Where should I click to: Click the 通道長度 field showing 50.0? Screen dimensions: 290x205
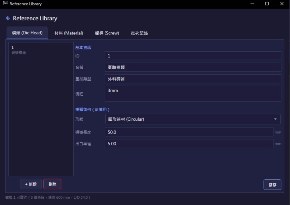click(189, 132)
